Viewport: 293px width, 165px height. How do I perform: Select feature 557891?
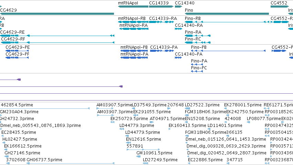pos(135,146)
